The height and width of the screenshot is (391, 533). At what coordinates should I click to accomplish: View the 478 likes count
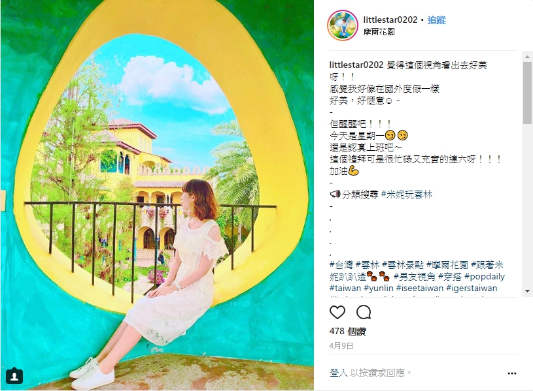click(x=347, y=331)
